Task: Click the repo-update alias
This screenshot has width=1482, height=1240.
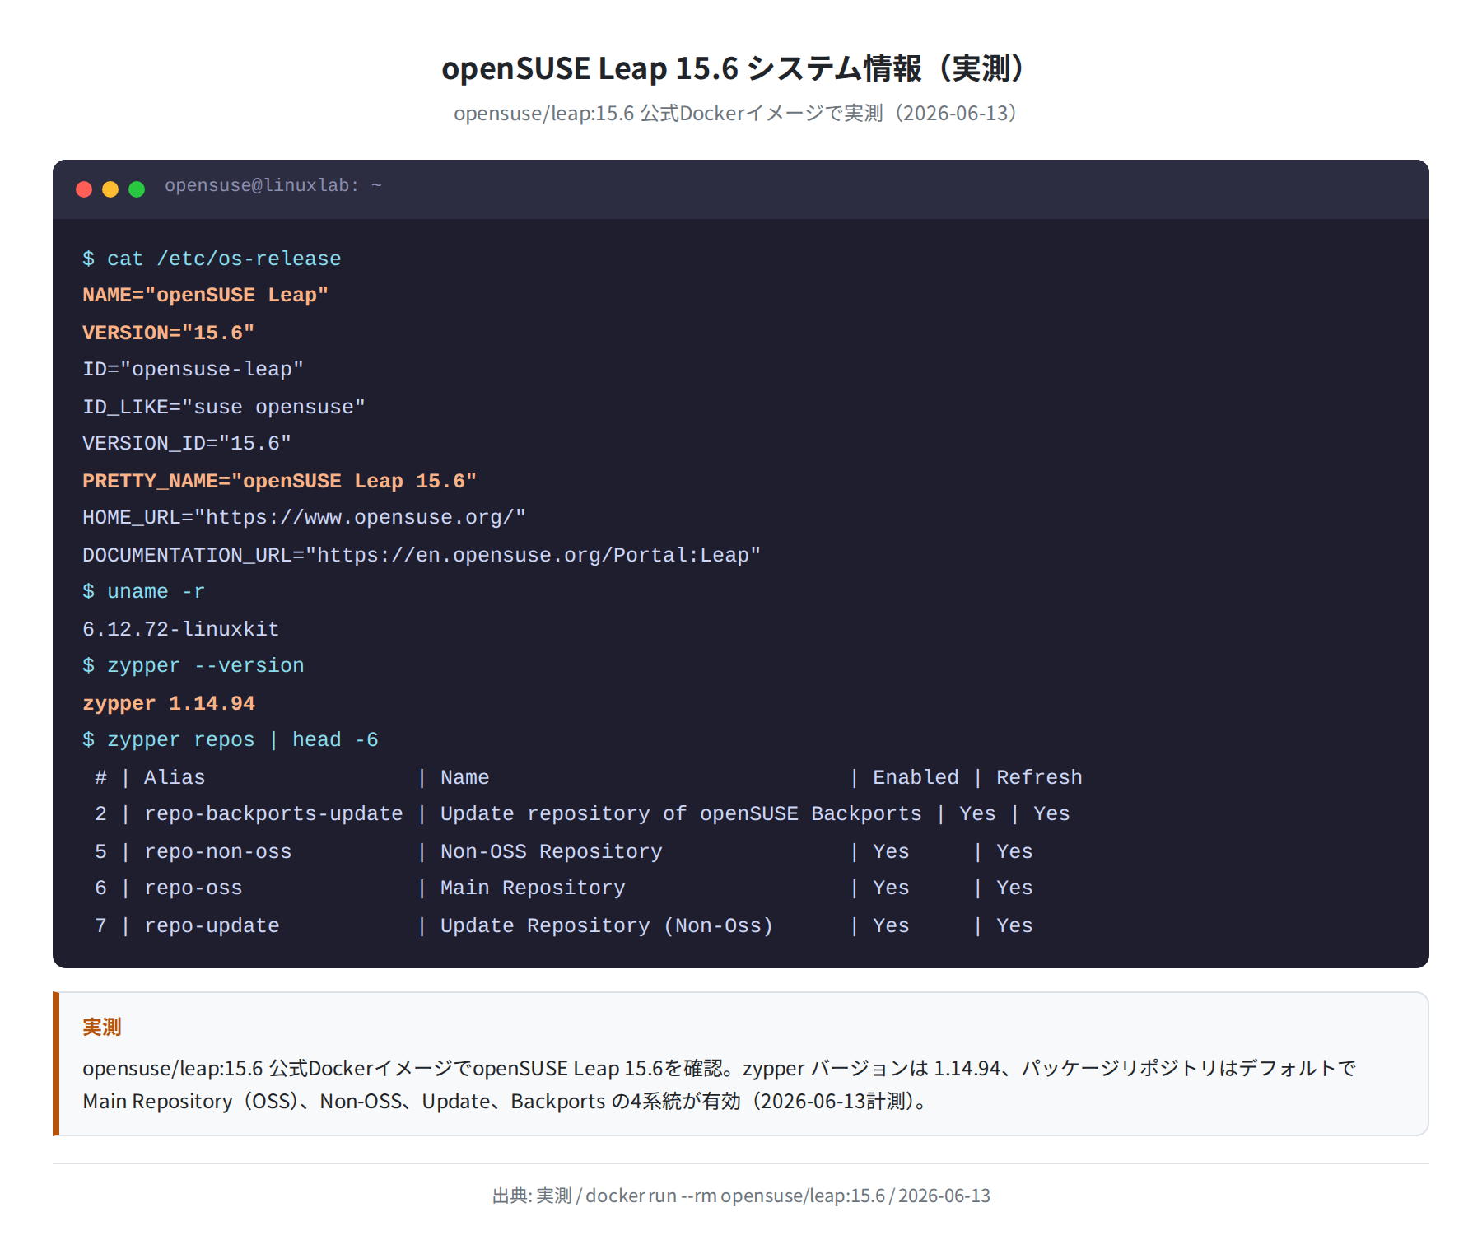Action: (x=212, y=925)
